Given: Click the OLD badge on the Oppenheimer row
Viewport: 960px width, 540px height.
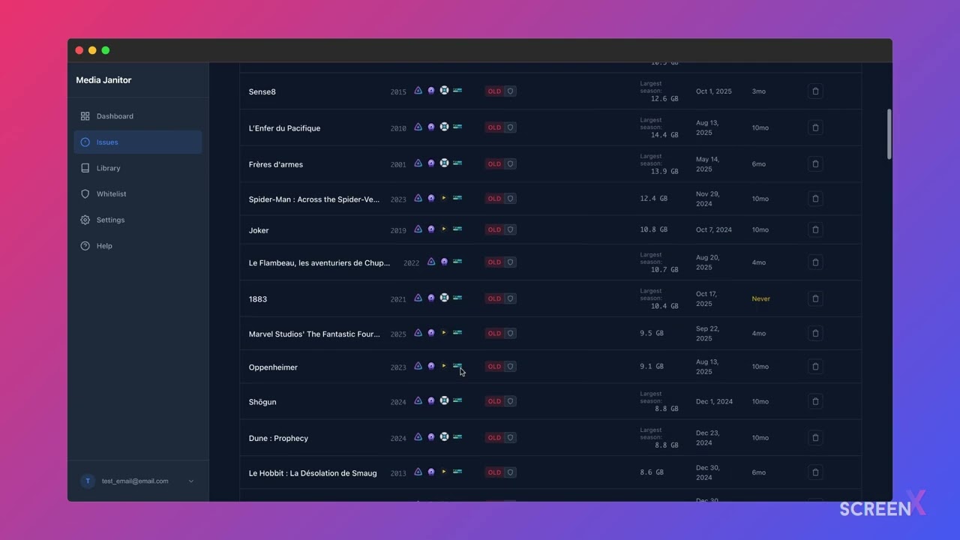Looking at the screenshot, I should tap(493, 367).
